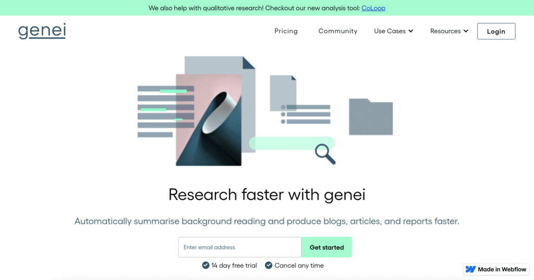
Task: Click the checkmark beside 14 day free trial
Action: [x=206, y=265]
